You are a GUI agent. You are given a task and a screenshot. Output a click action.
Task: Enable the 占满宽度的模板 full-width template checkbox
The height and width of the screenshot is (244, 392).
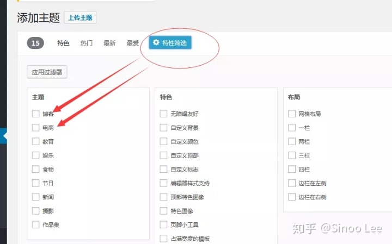click(x=163, y=239)
